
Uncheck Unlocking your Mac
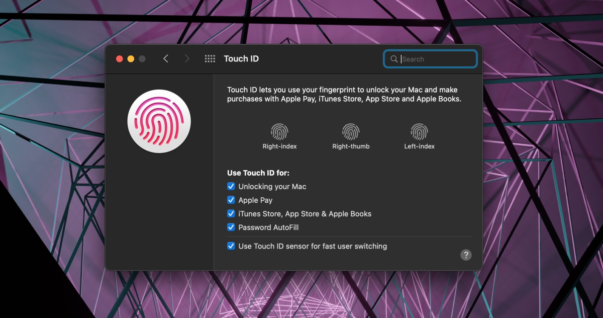(231, 186)
